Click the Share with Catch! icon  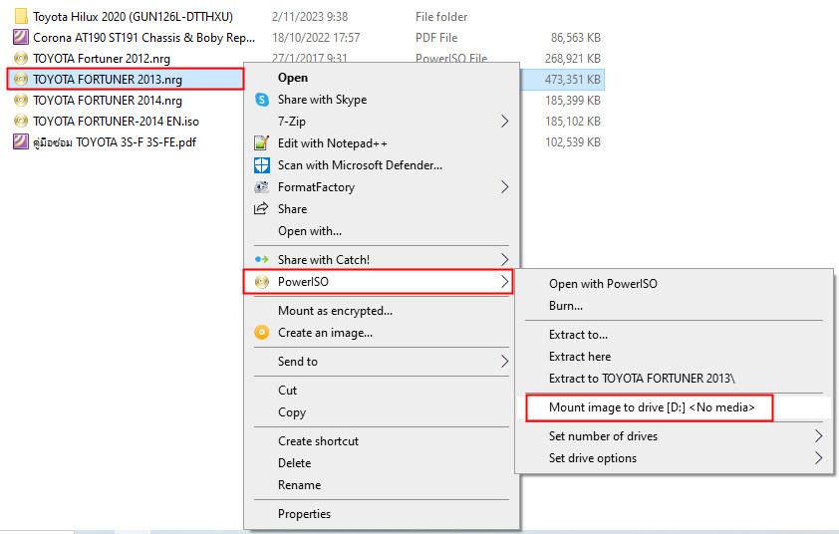[x=262, y=260]
